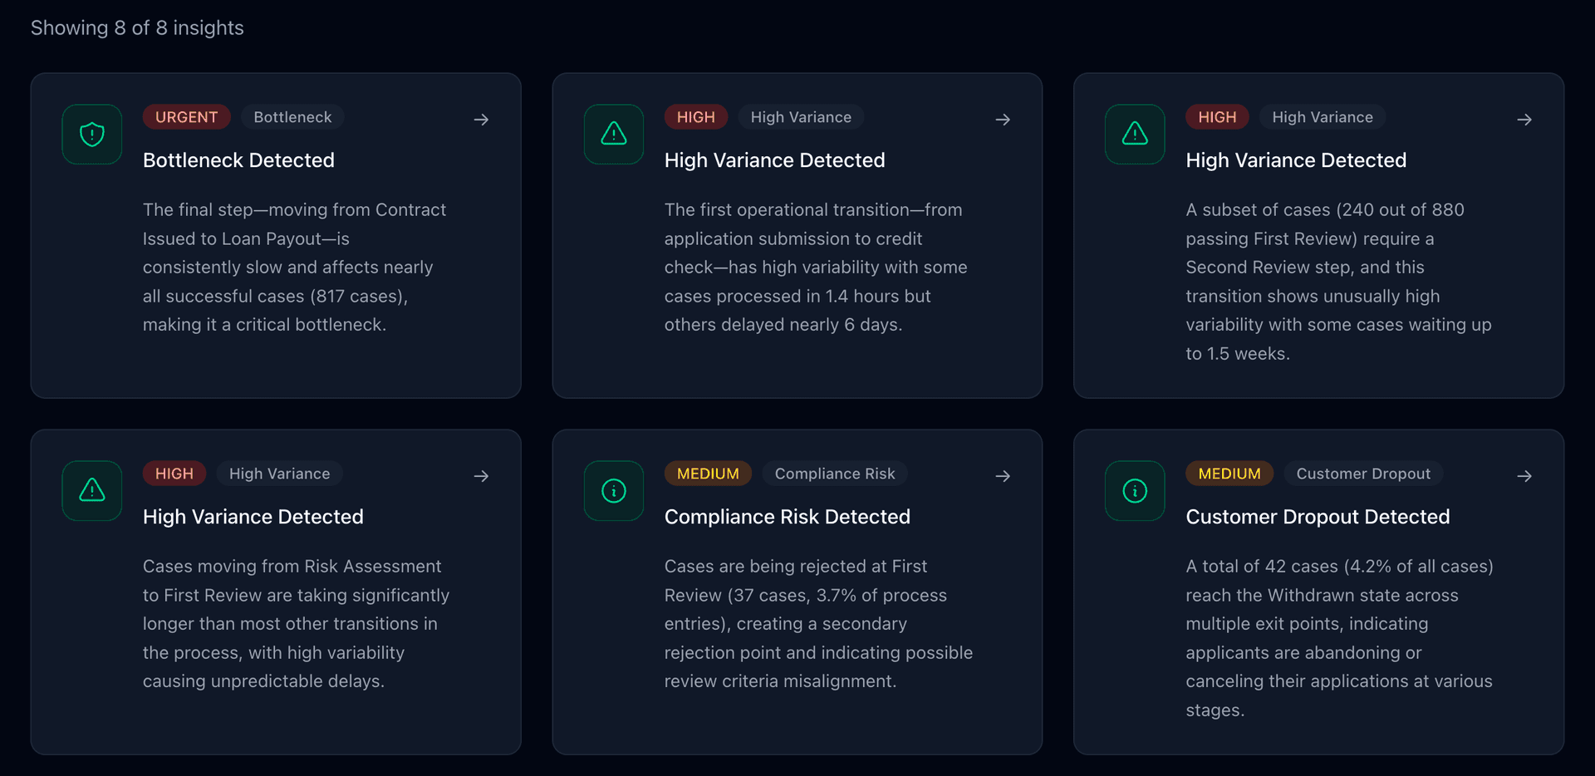
Task: Expand top-right High Variance card via arrow
Action: 1525,120
